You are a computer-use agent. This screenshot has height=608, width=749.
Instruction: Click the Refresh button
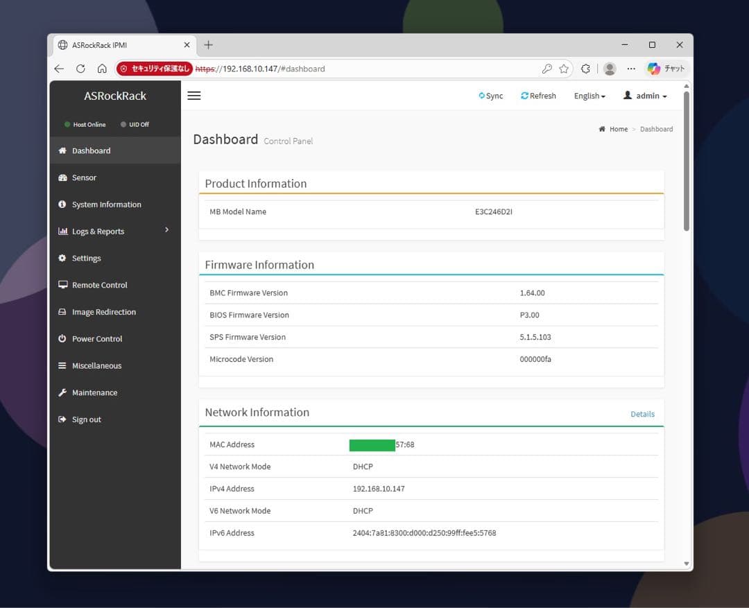[x=538, y=96]
